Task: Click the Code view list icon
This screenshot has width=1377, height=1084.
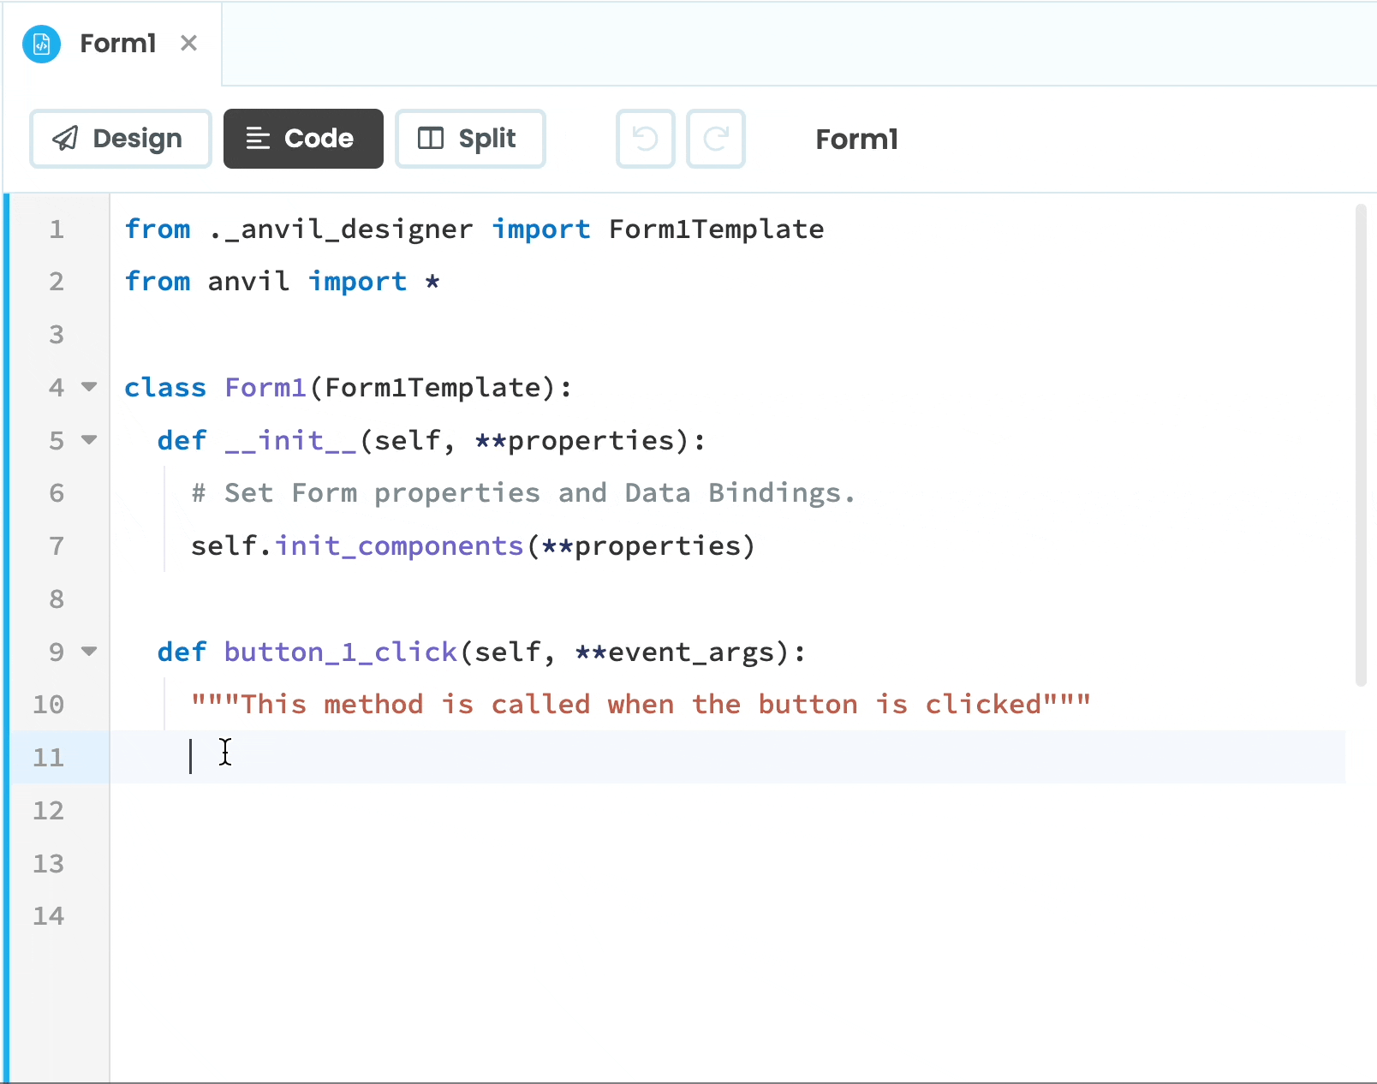Action: click(x=257, y=138)
